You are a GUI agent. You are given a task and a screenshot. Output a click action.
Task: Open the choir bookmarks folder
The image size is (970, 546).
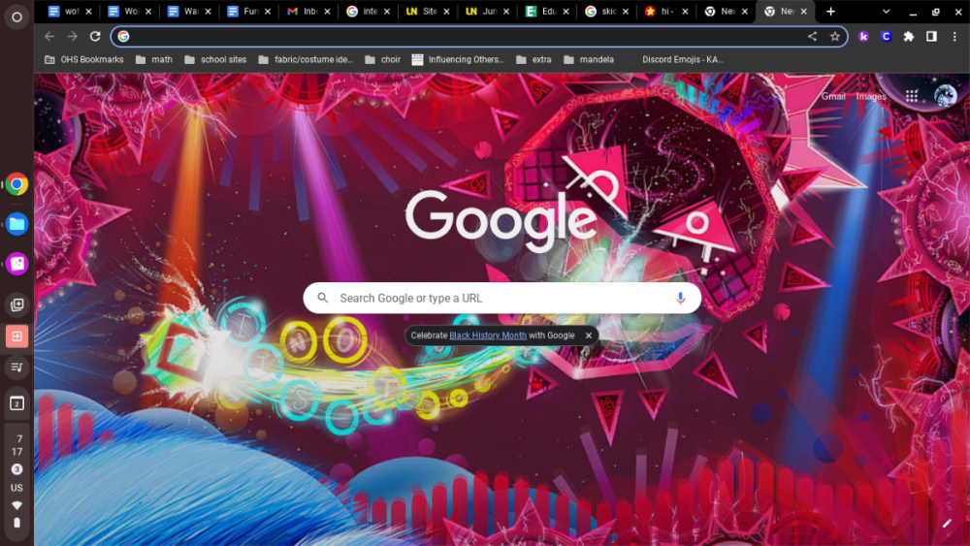point(383,59)
